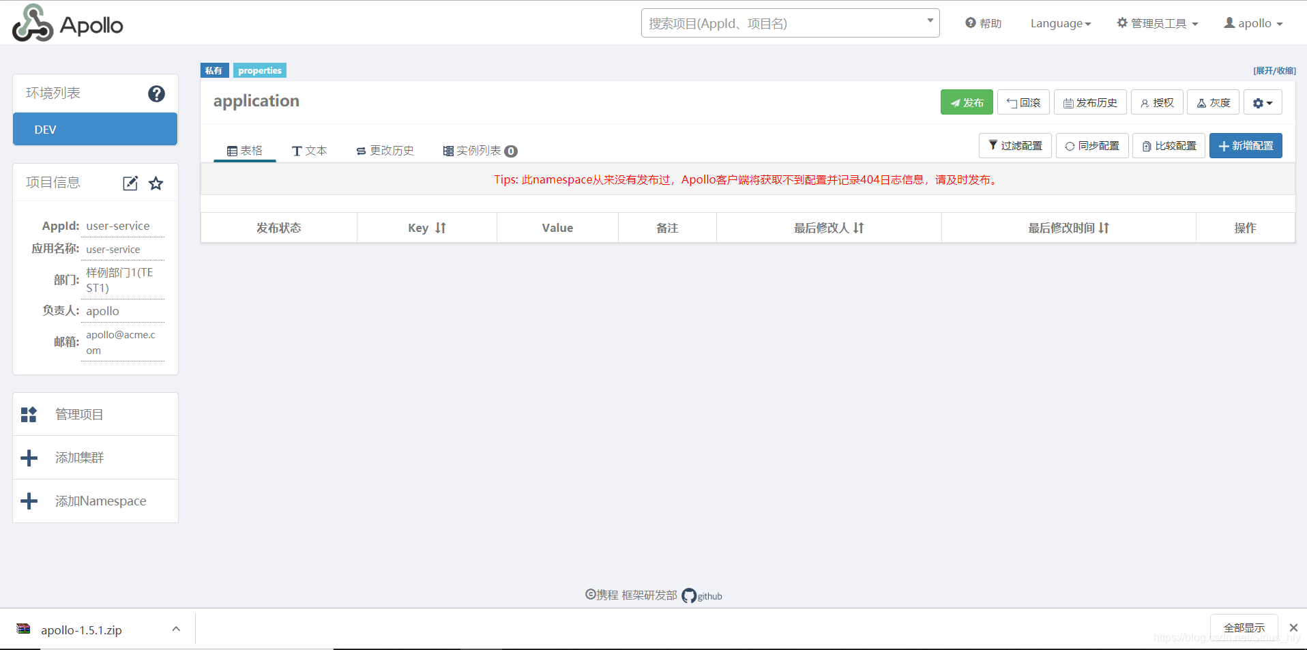Favorite the project with the star icon

(156, 183)
